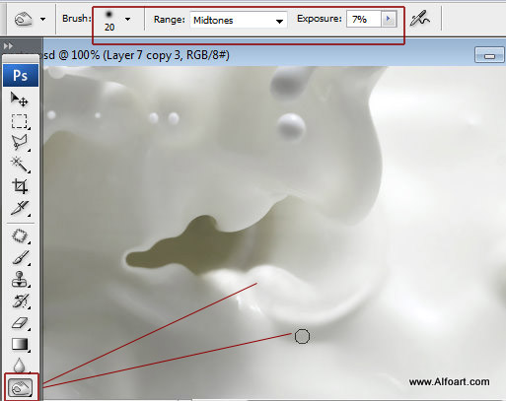Open the Exposure slider arrow
Screen dimensions: 506x401
[x=389, y=19]
